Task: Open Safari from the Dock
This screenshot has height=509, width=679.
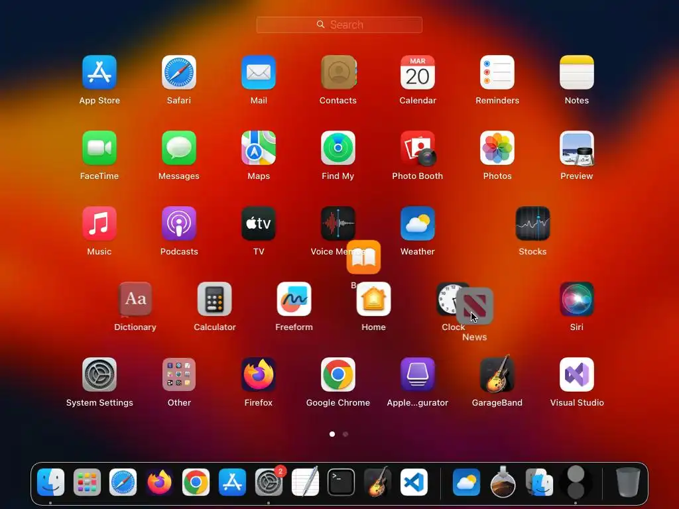Action: click(x=123, y=482)
